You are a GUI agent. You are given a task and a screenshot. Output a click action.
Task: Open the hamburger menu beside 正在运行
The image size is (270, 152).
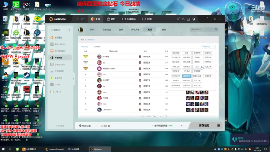(219, 126)
